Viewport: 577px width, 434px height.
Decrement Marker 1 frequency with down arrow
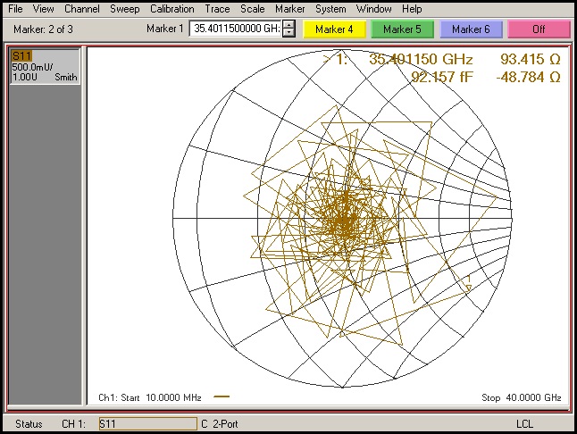tap(288, 34)
